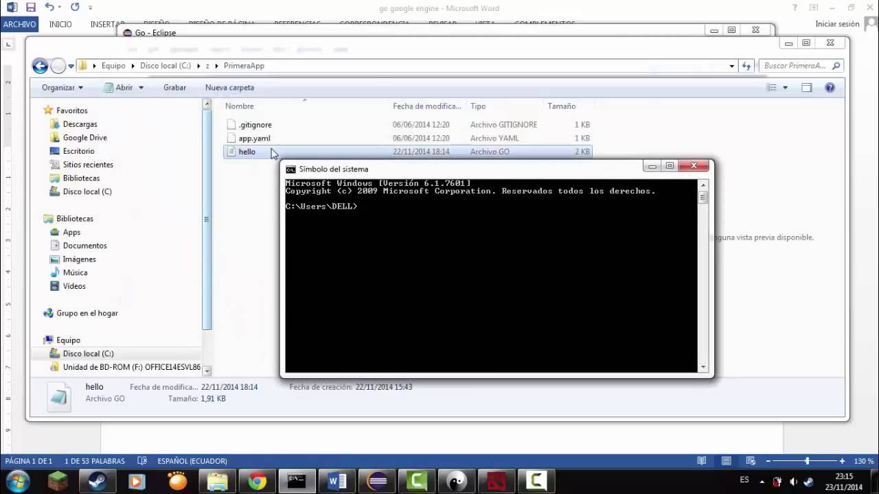Switch to the INICIO ribbon tab in Word

point(60,24)
